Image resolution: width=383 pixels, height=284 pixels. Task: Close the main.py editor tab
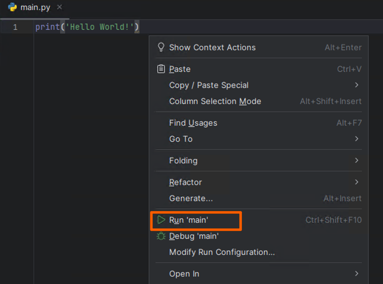click(59, 7)
